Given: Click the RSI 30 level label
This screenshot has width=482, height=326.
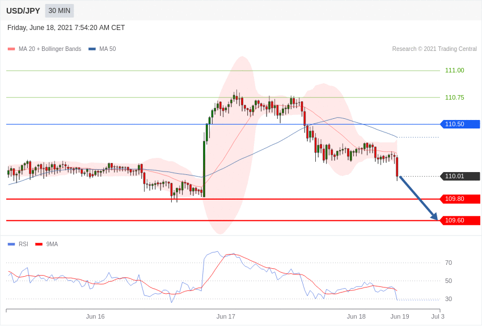Looking at the screenshot, I should tap(449, 299).
